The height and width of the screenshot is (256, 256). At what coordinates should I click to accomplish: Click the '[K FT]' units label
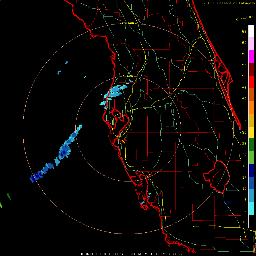(240, 20)
